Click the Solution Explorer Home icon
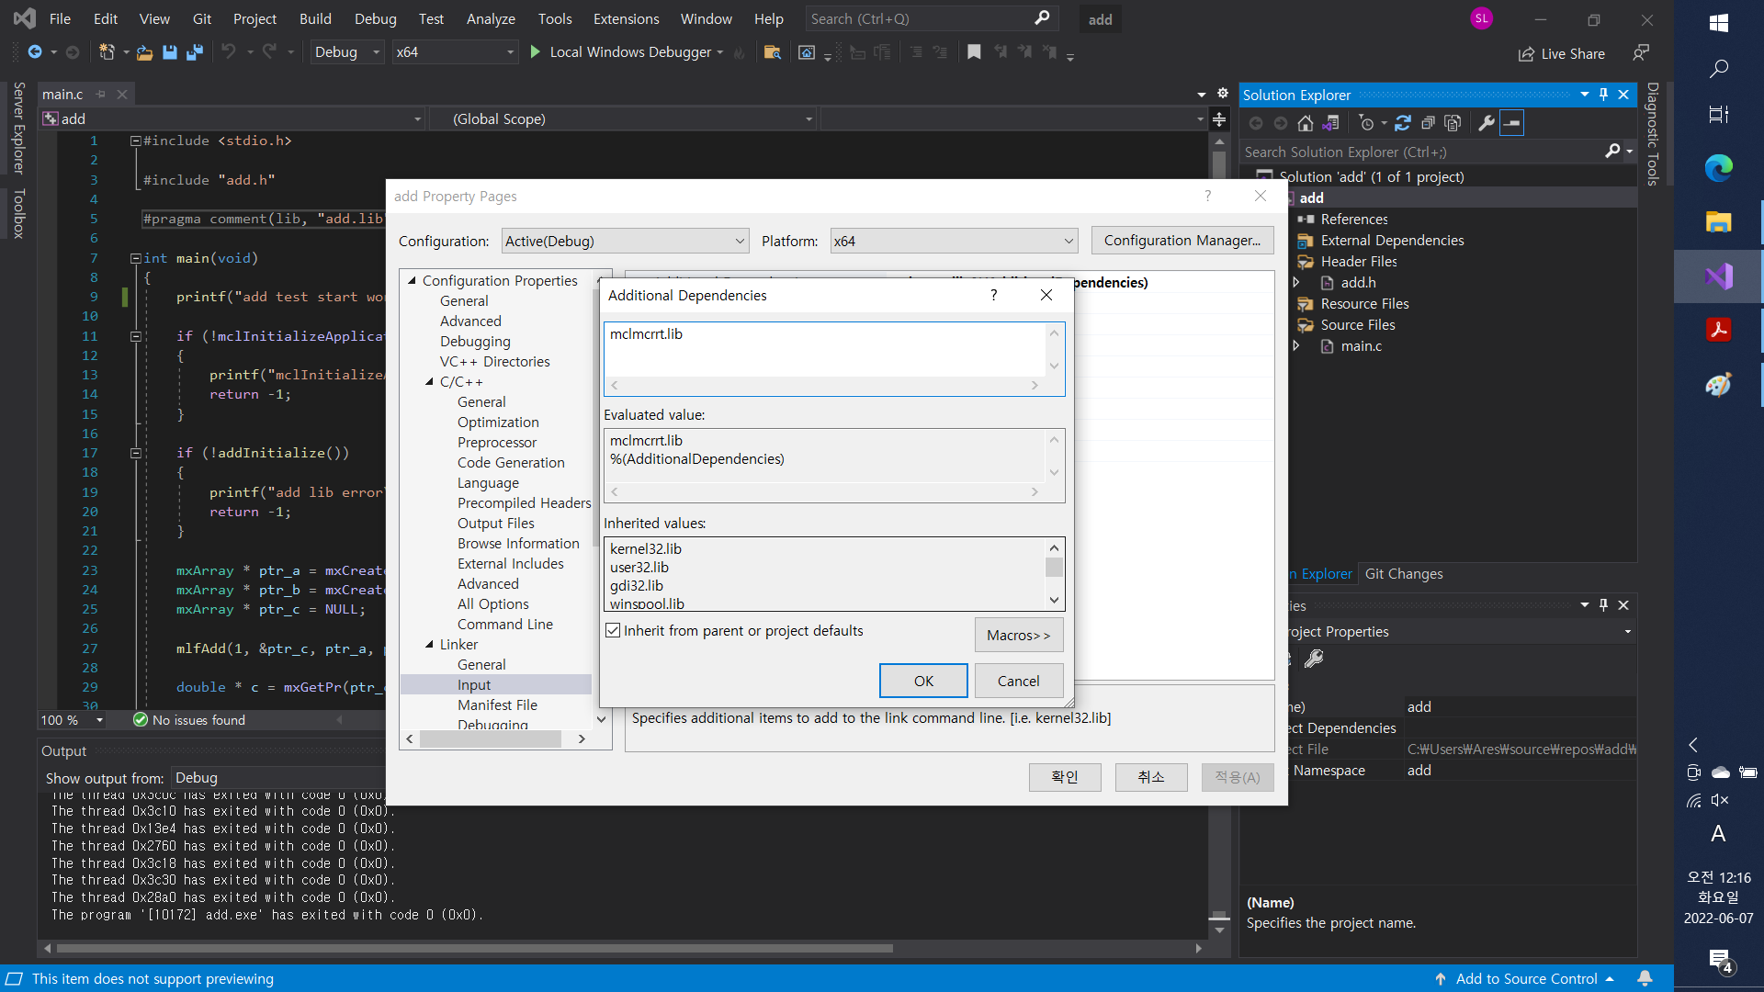Screen dimensions: 1764x992 (x=1306, y=123)
